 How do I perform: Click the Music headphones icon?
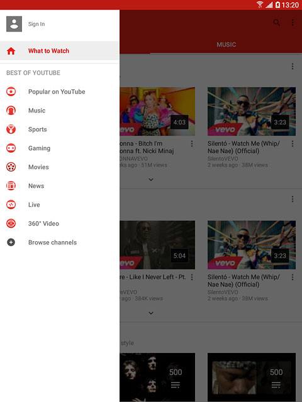pyautogui.click(x=11, y=111)
